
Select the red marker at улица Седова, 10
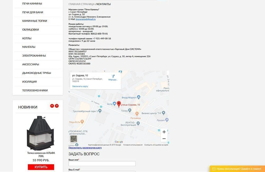click(118, 104)
